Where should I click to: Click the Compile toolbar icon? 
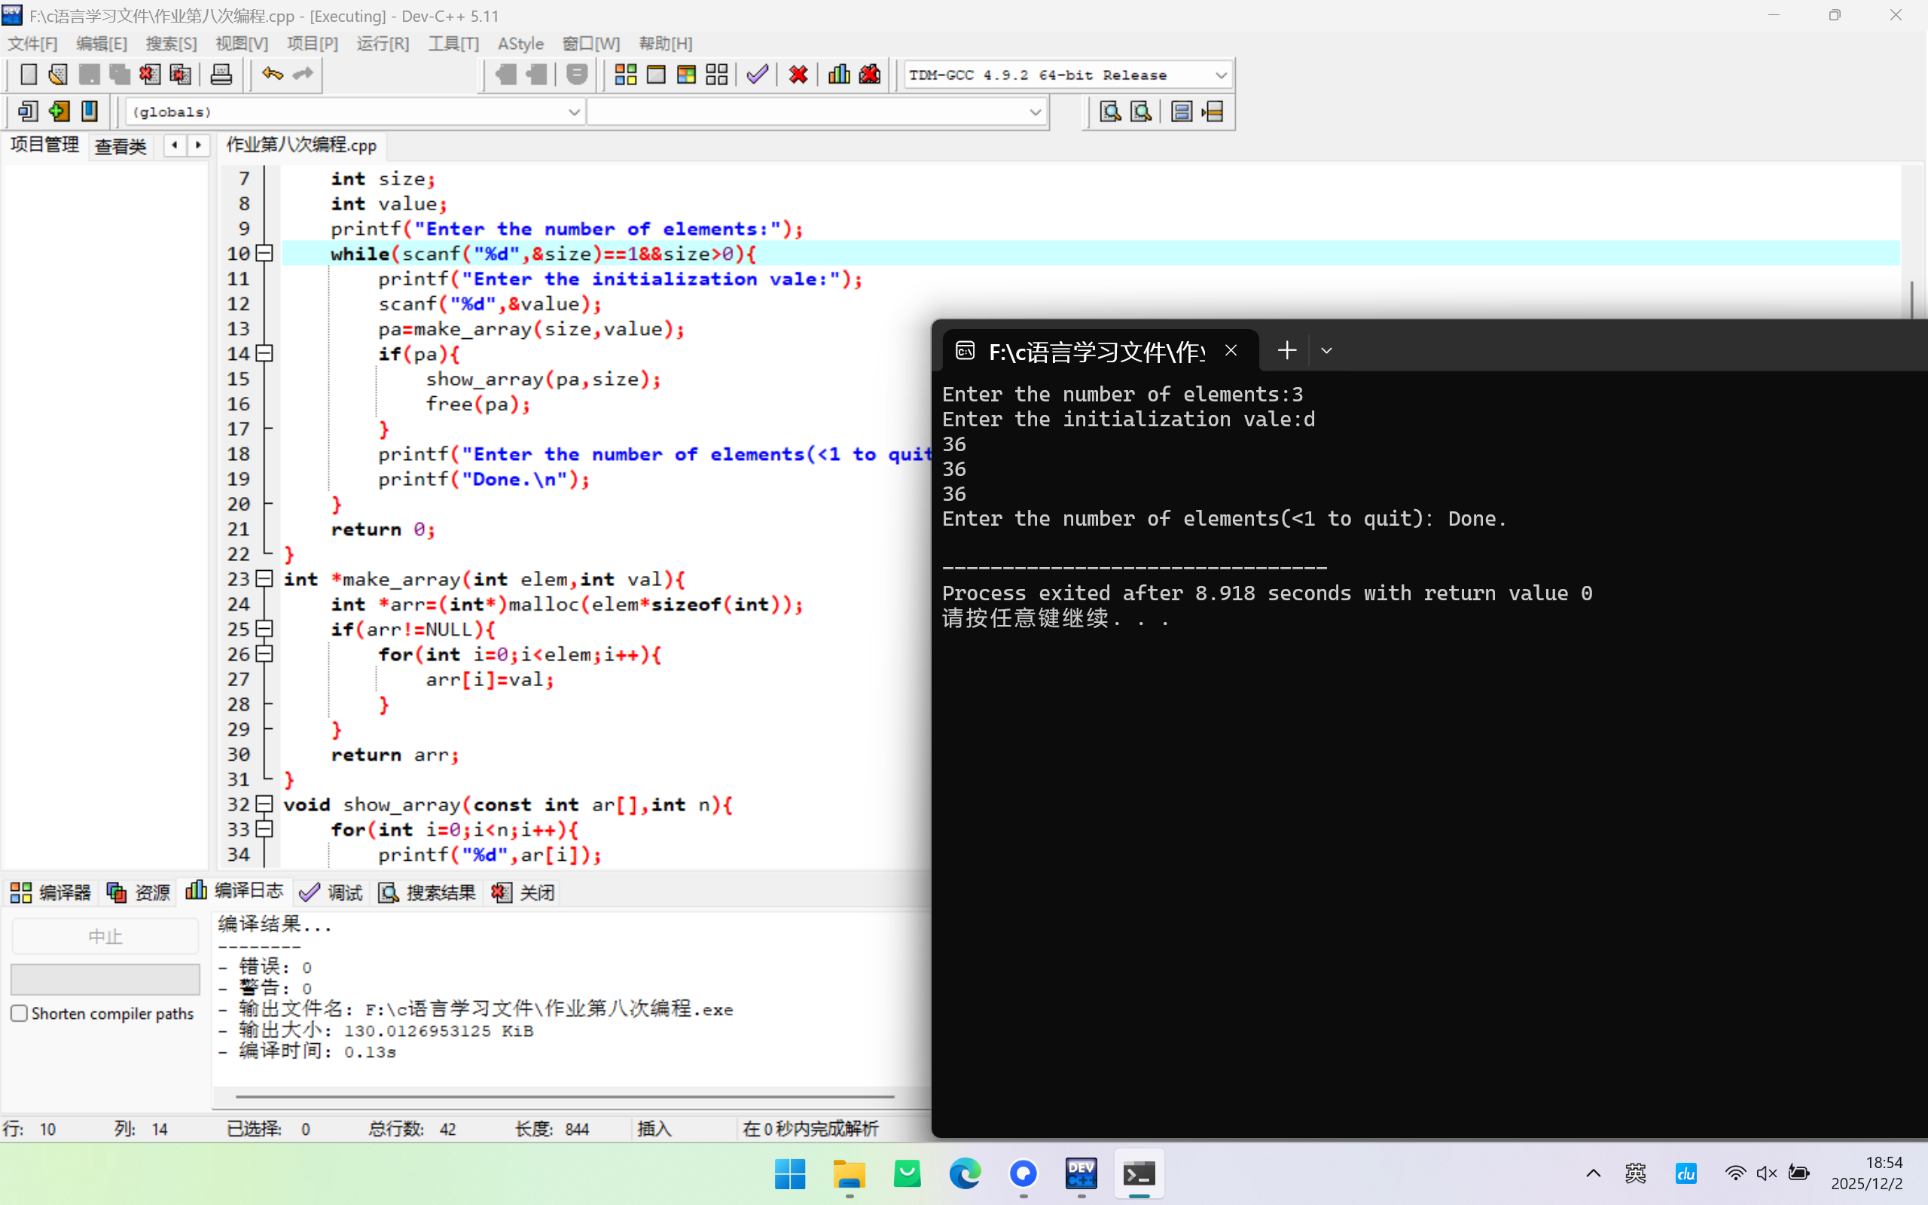click(625, 75)
